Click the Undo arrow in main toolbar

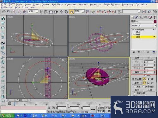tap(4, 12)
